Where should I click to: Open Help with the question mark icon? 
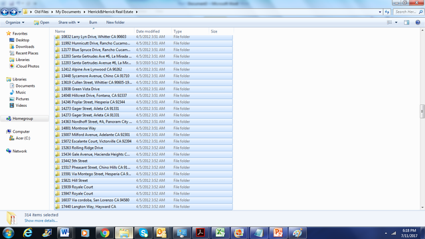pyautogui.click(x=418, y=23)
